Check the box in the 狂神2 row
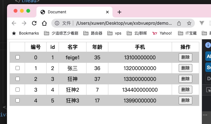This screenshot has height=124, width=211. (17, 89)
